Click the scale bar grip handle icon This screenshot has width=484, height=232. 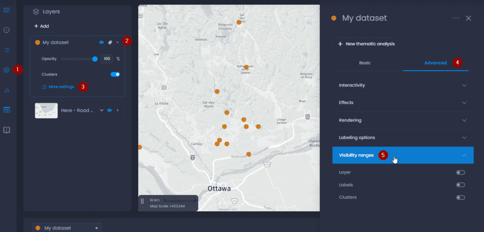click(x=142, y=201)
